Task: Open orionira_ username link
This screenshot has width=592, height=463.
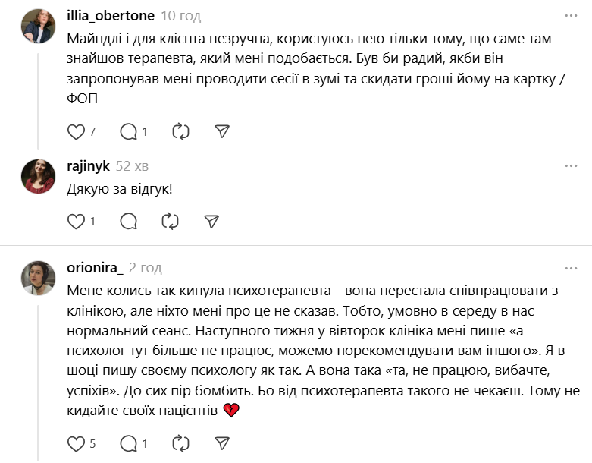Action: click(x=95, y=268)
